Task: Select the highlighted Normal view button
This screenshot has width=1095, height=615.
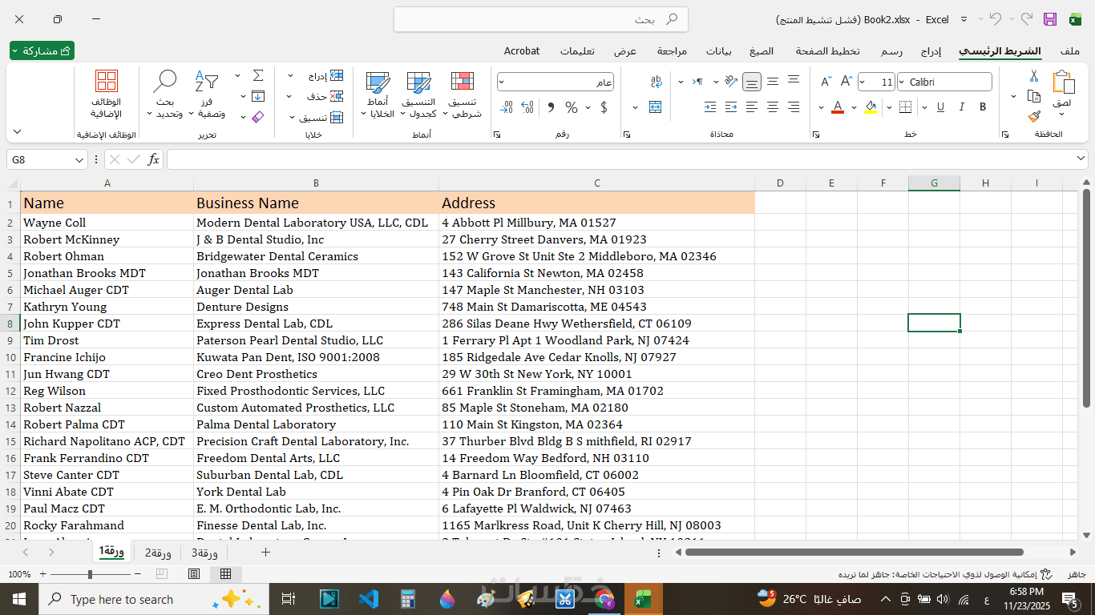Action: coord(225,574)
